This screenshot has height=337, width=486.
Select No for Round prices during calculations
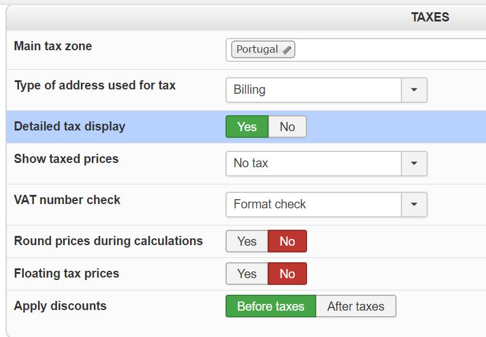(x=287, y=241)
